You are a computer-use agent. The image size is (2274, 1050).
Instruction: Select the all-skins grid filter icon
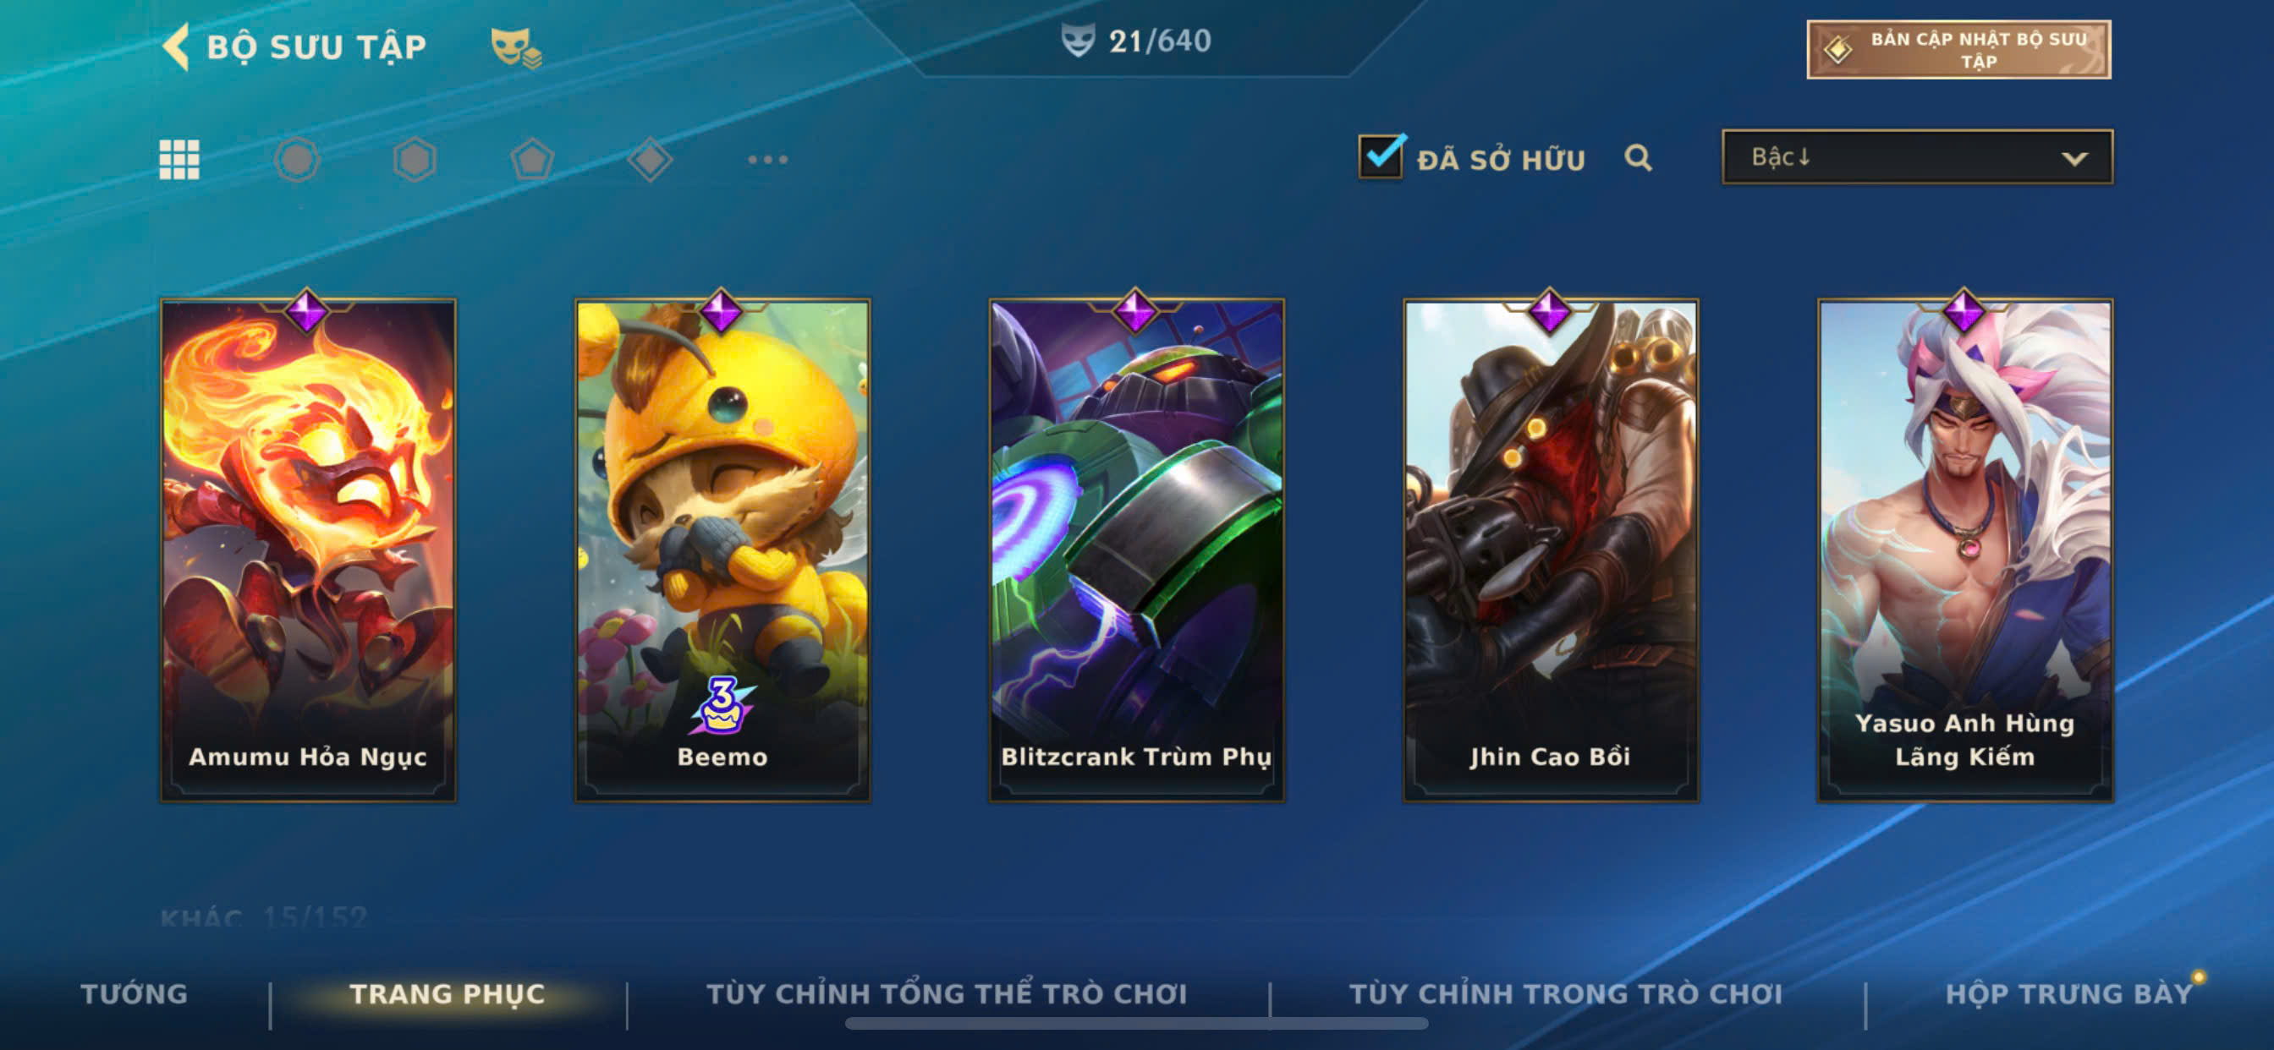pyautogui.click(x=179, y=160)
